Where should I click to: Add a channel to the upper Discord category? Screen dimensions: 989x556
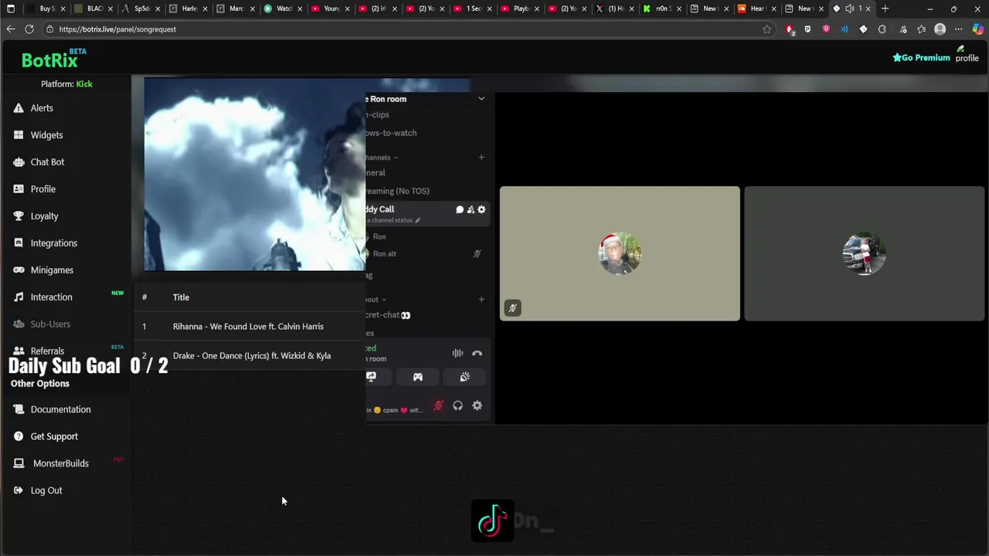click(481, 158)
